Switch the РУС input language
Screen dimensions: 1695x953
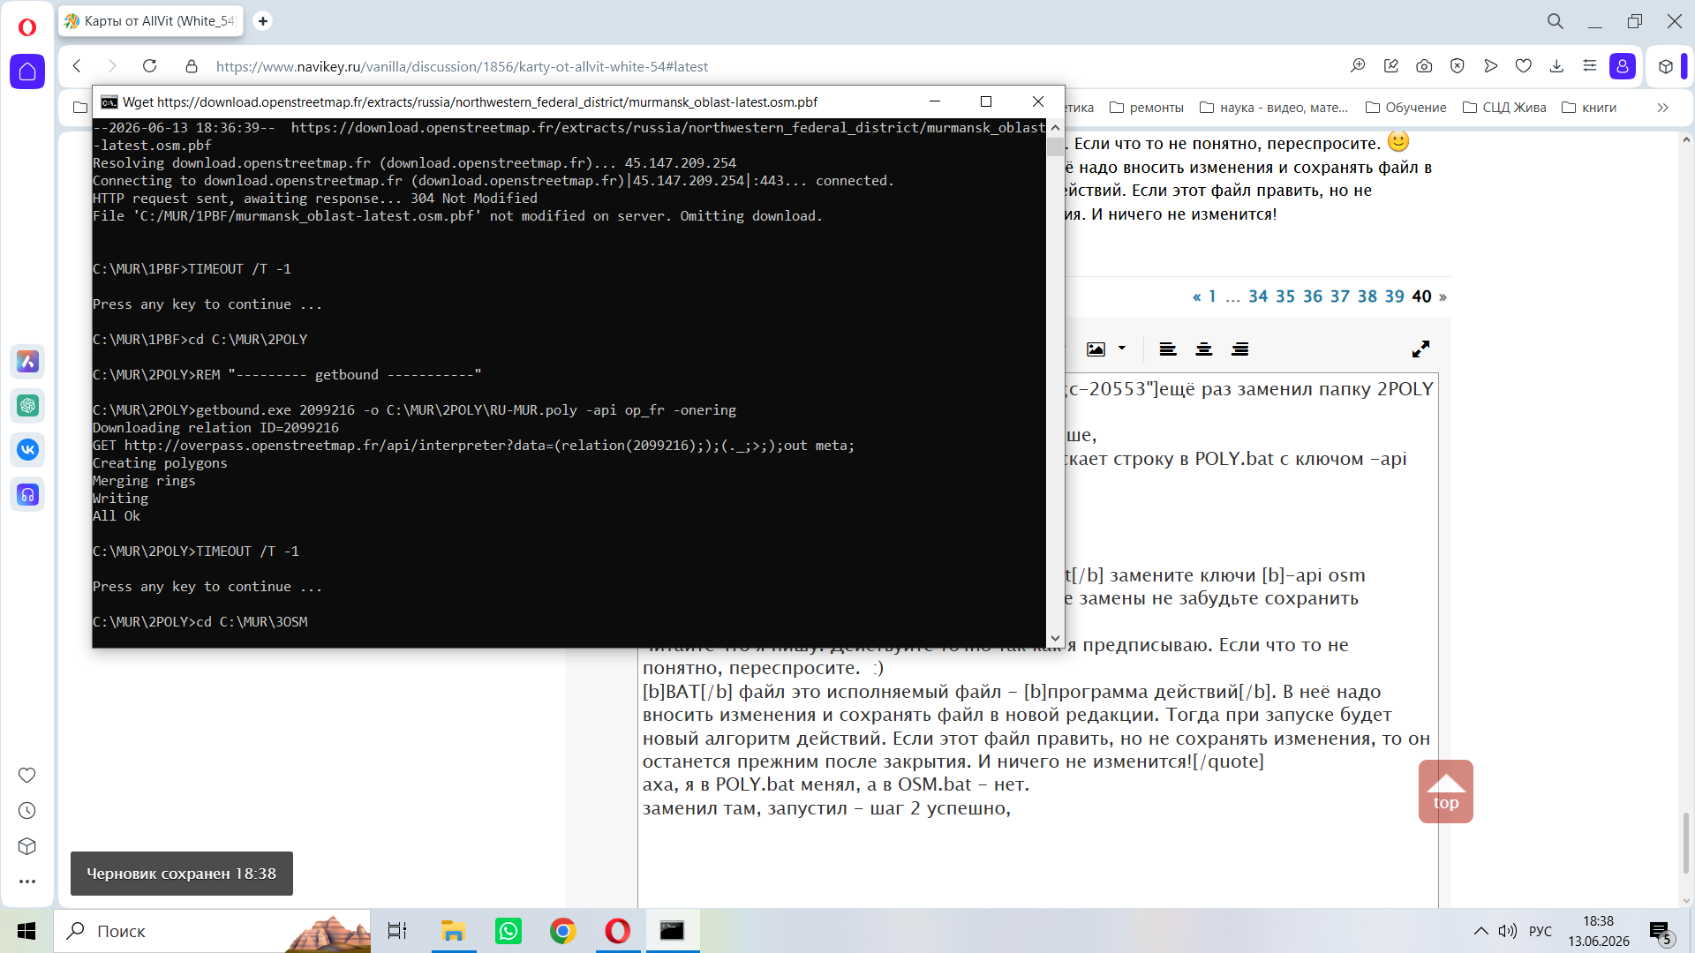click(1541, 931)
